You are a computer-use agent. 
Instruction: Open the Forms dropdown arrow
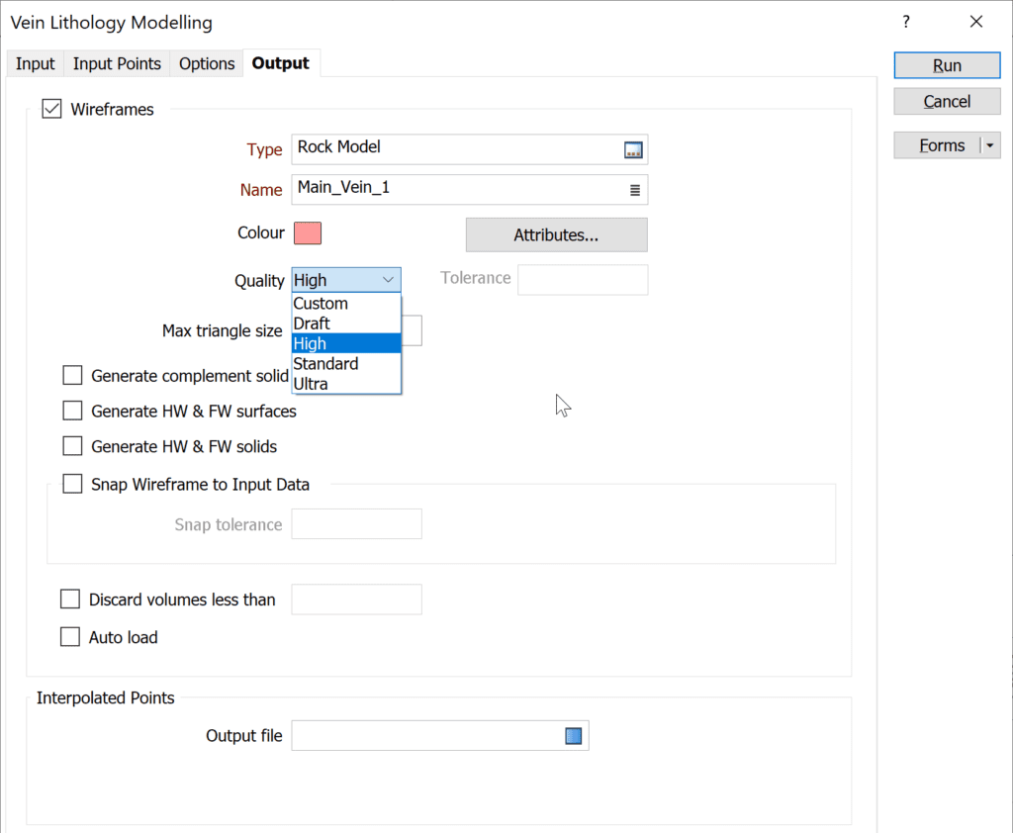[990, 146]
